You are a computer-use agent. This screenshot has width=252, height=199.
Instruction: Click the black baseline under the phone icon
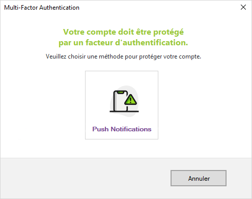tap(124, 111)
